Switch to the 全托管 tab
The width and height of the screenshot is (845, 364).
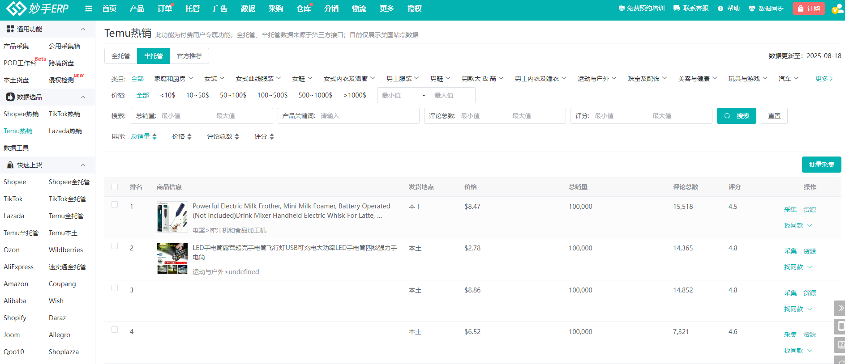tap(121, 56)
